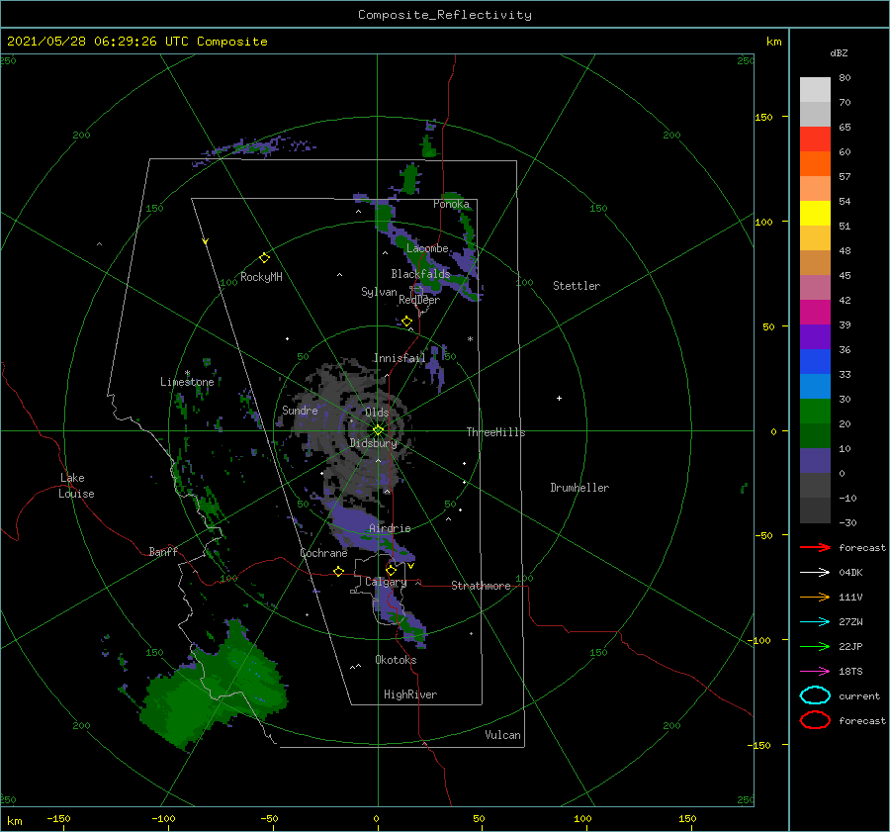Viewport: 890px width, 832px height.
Task: Click the cyan current oval icon
Action: tap(815, 695)
